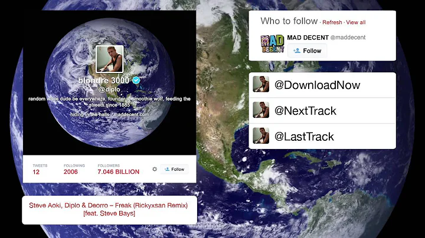Click the avatar next to @NextTrack
The height and width of the screenshot is (238, 425).
(x=261, y=110)
